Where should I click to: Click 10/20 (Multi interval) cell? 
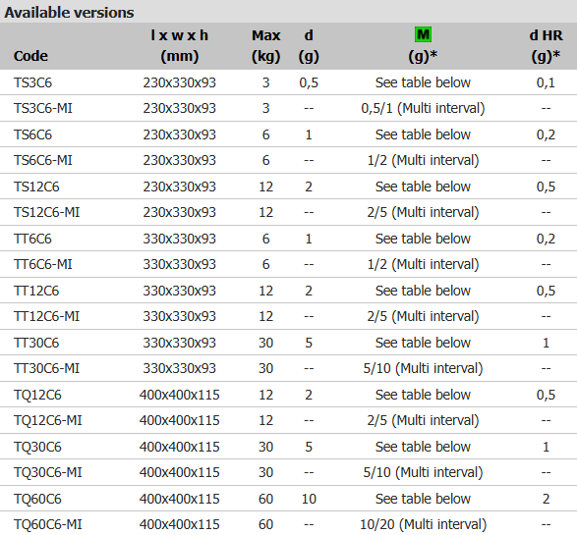pyautogui.click(x=423, y=524)
